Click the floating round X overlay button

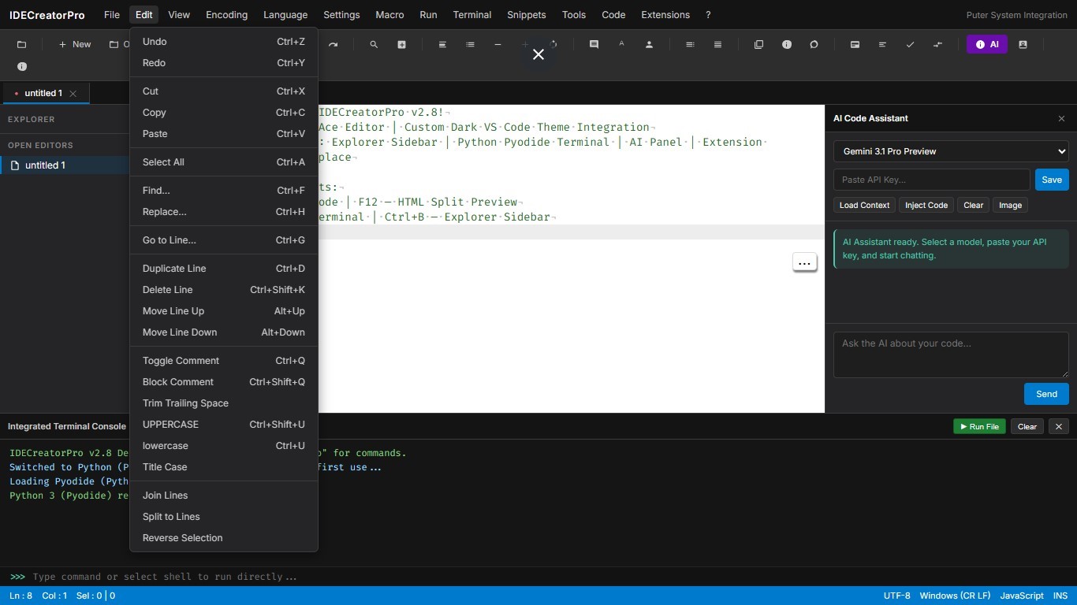pyautogui.click(x=538, y=54)
